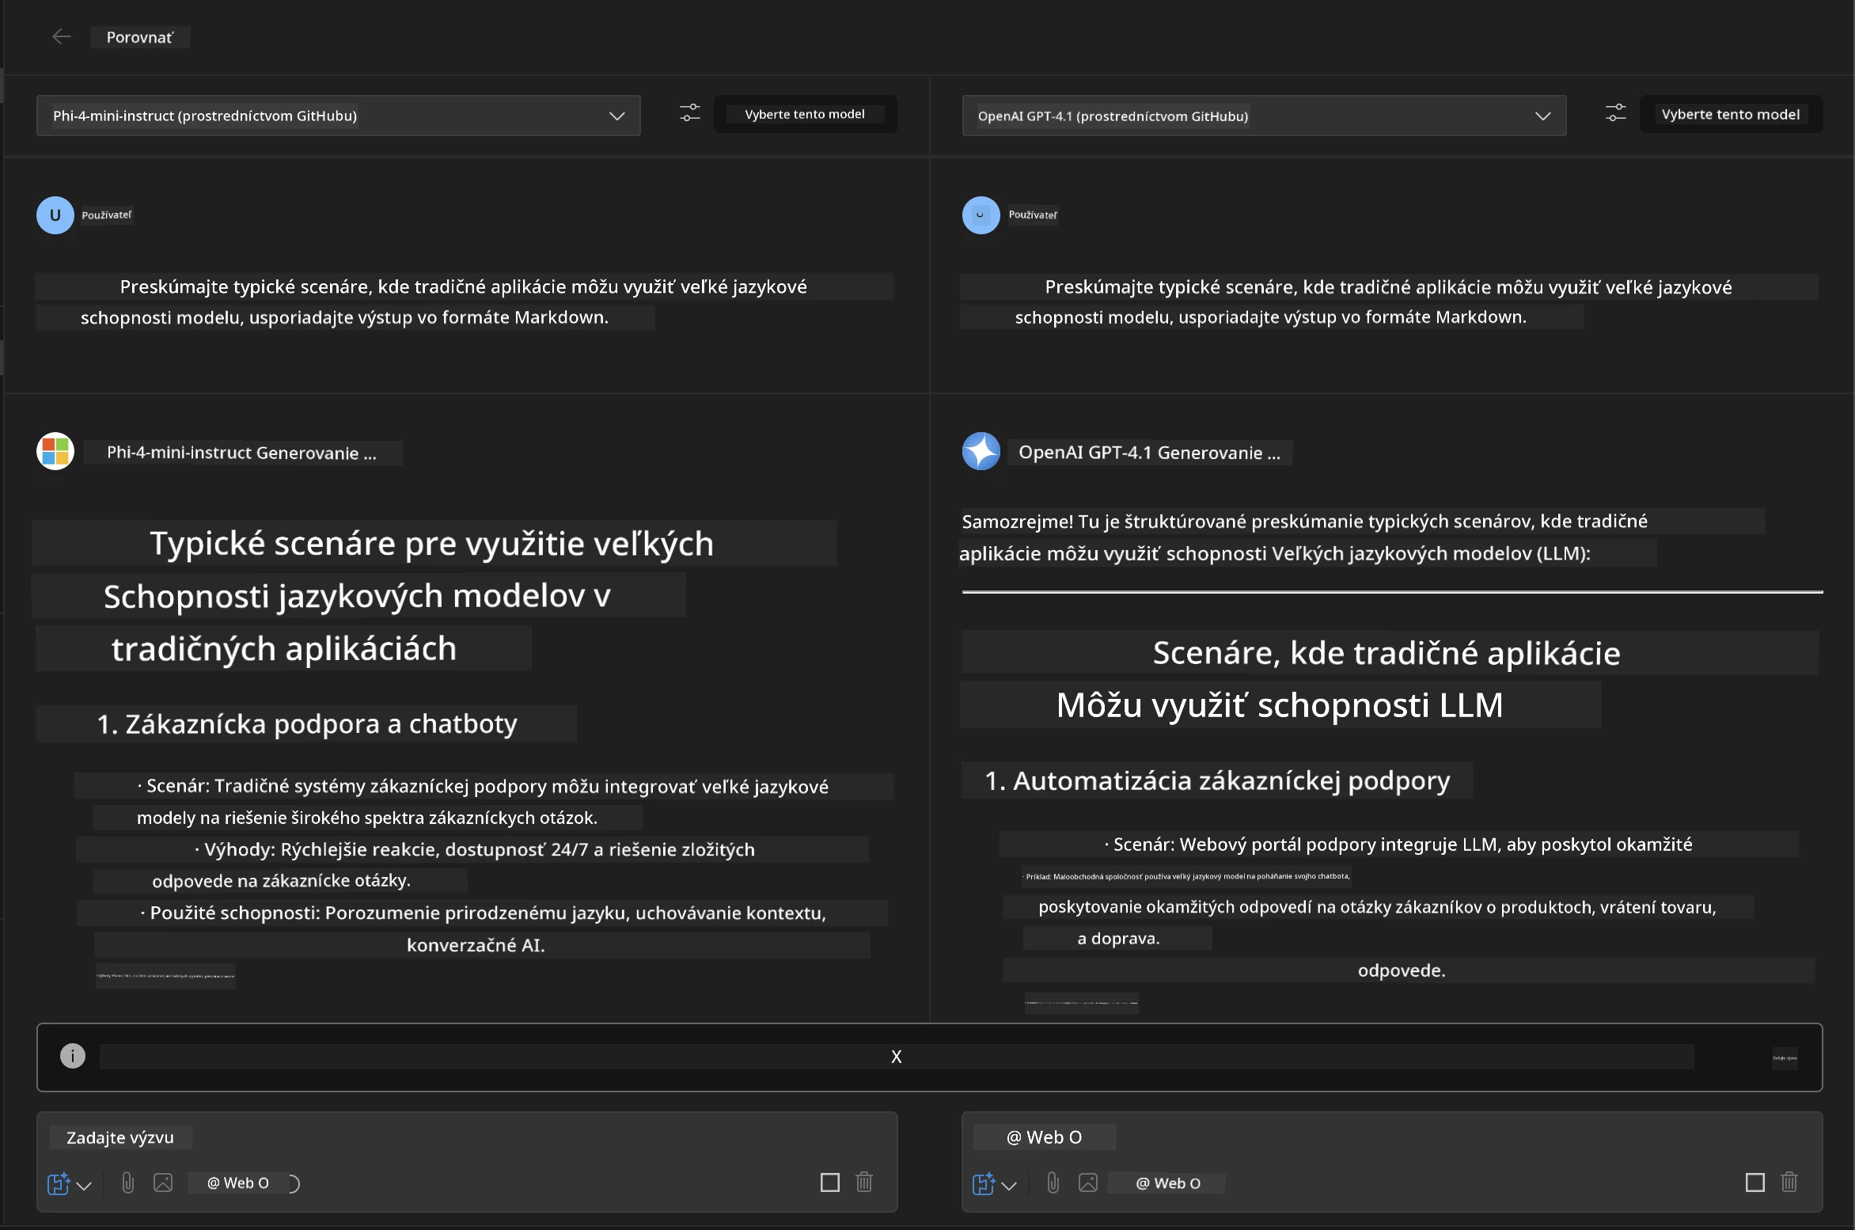Click the heading Scenáre, kde tradičné aplikácie
Image resolution: width=1855 pixels, height=1230 pixels.
tap(1387, 653)
